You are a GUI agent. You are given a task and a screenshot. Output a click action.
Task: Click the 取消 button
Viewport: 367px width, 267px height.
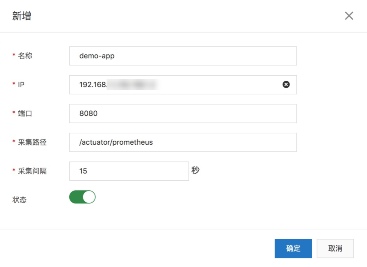coord(335,248)
